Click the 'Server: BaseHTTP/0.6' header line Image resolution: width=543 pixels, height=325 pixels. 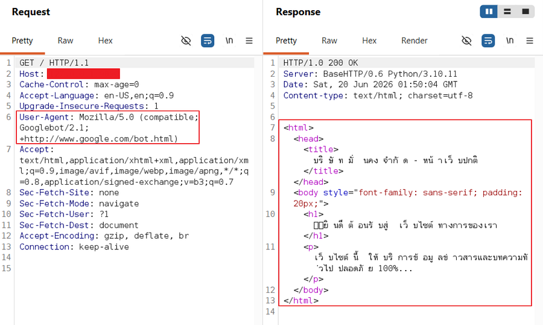[x=370, y=74]
